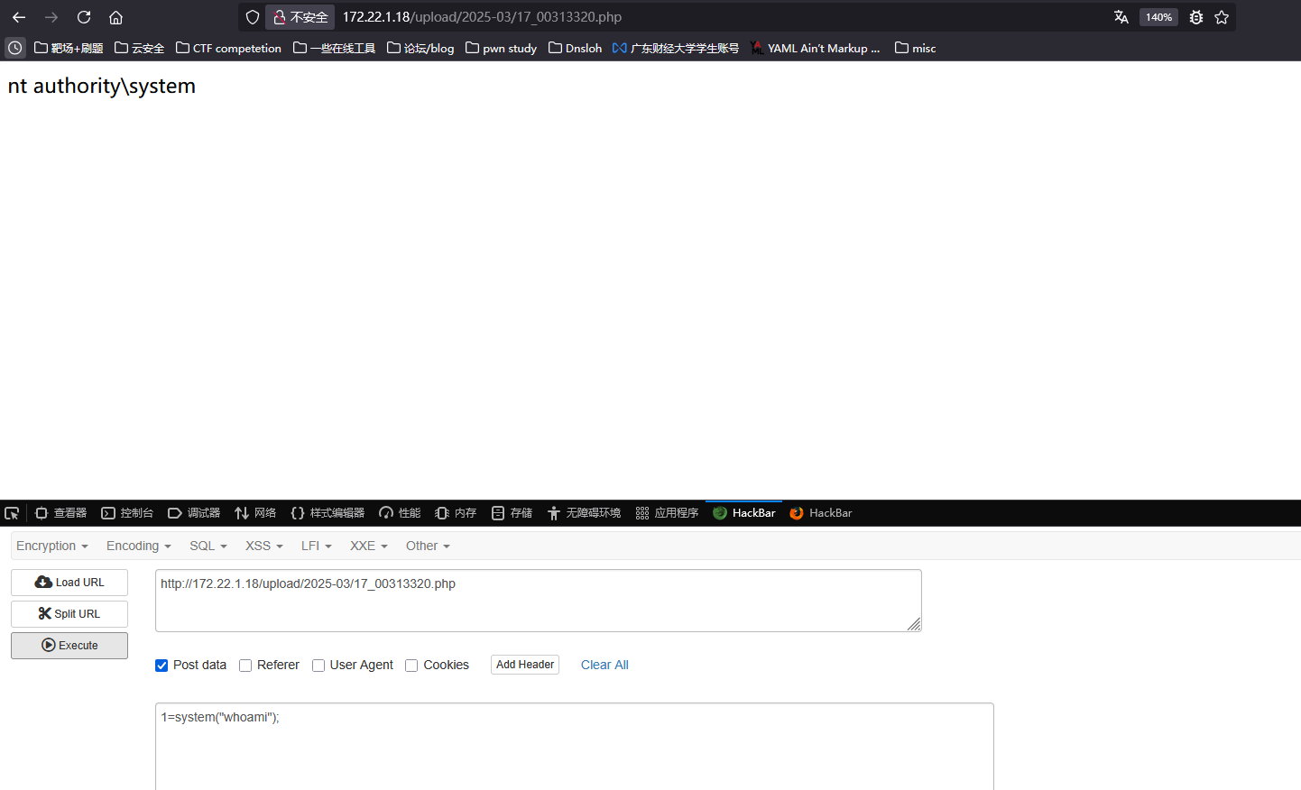Screen dimensions: 1301x790
Task: Click the shield tracking protection icon
Action: 253,17
